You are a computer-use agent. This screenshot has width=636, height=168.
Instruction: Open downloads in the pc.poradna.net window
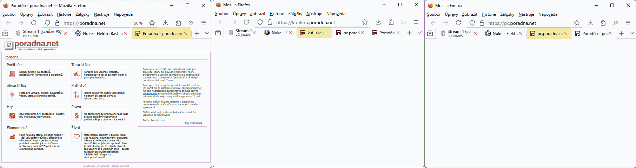pos(590,23)
